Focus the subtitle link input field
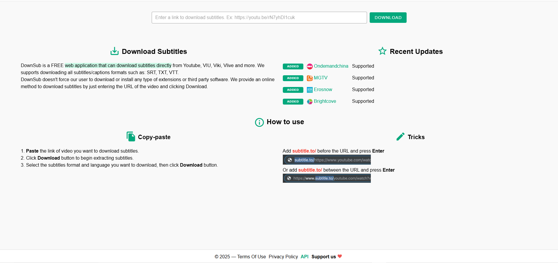 point(259,18)
